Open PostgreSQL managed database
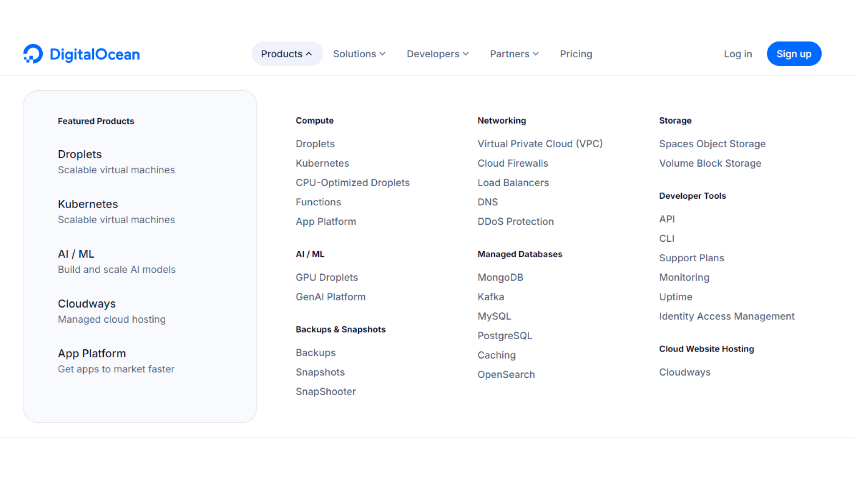The height and width of the screenshot is (480, 855). tap(505, 336)
